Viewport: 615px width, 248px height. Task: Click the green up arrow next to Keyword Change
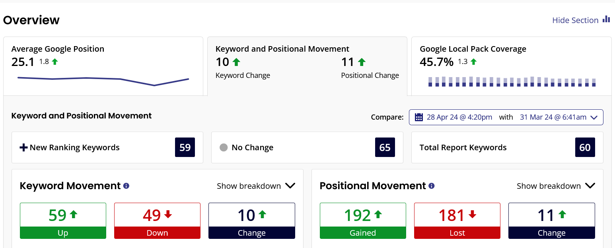235,62
